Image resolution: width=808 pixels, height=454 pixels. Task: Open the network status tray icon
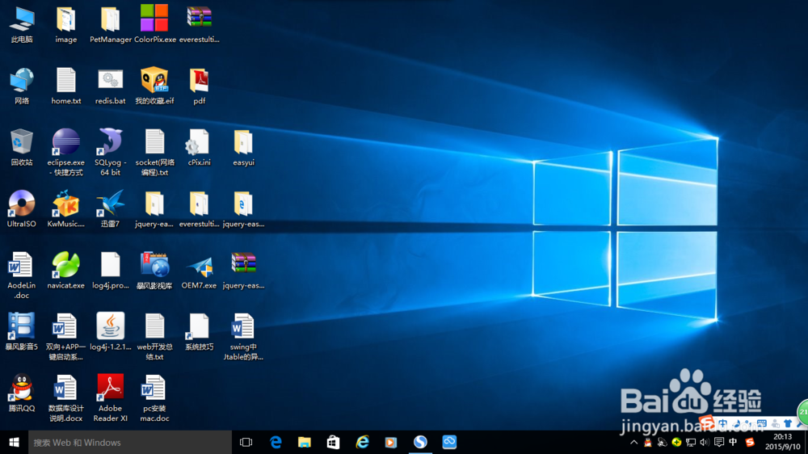(x=691, y=442)
